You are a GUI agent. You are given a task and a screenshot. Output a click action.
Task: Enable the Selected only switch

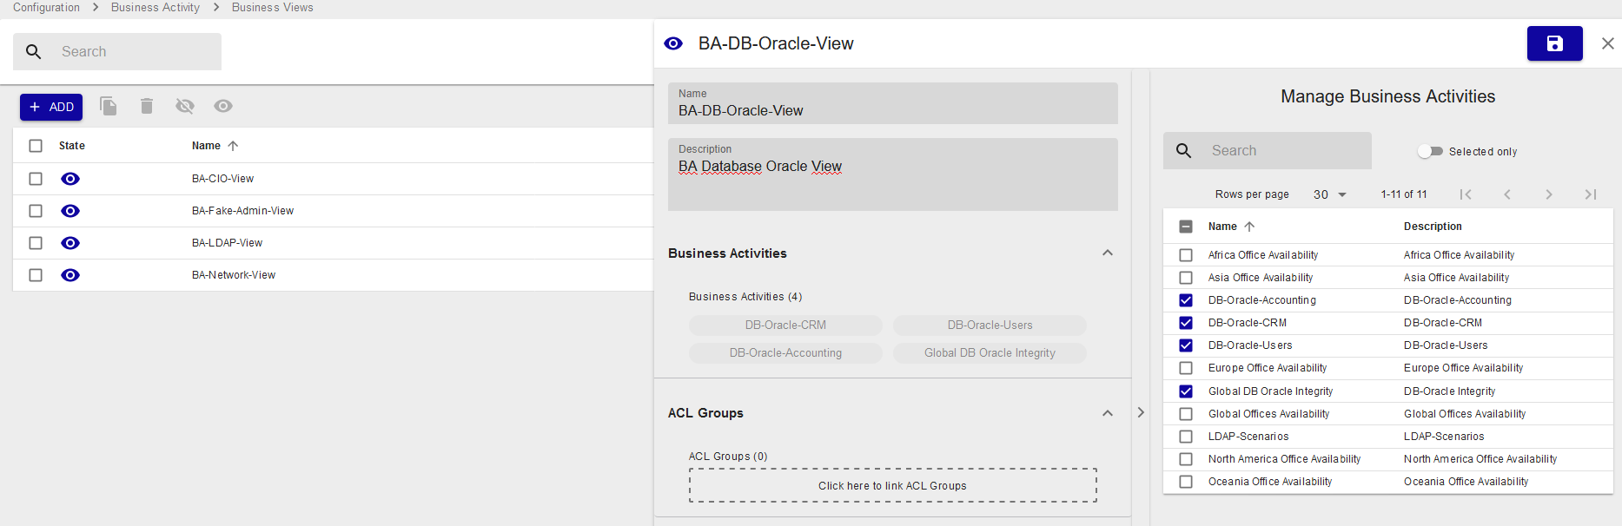(1430, 151)
